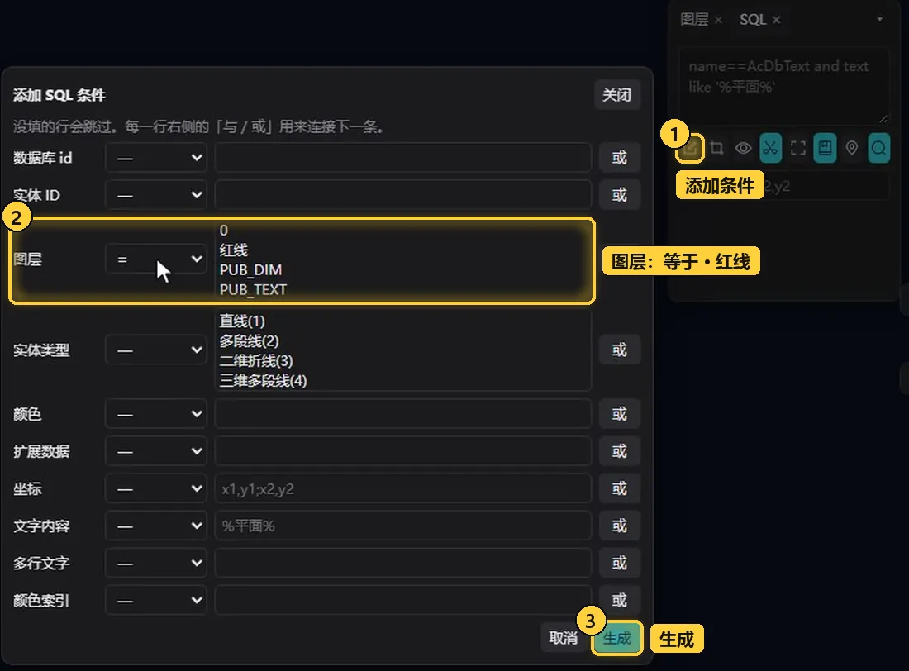This screenshot has height=671, width=909.
Task: Toggle 或 connector on 文字内容 row
Action: [x=620, y=526]
